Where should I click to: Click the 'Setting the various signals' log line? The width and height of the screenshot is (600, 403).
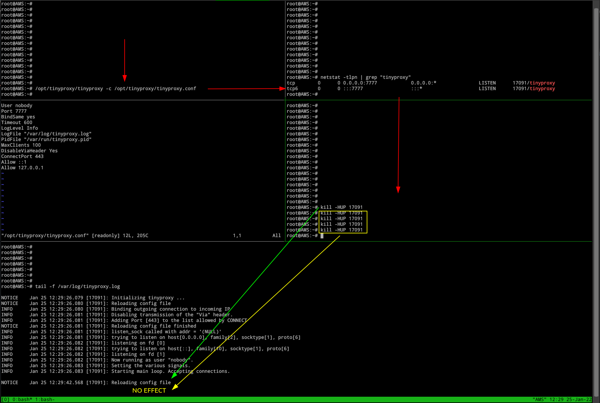point(96,366)
